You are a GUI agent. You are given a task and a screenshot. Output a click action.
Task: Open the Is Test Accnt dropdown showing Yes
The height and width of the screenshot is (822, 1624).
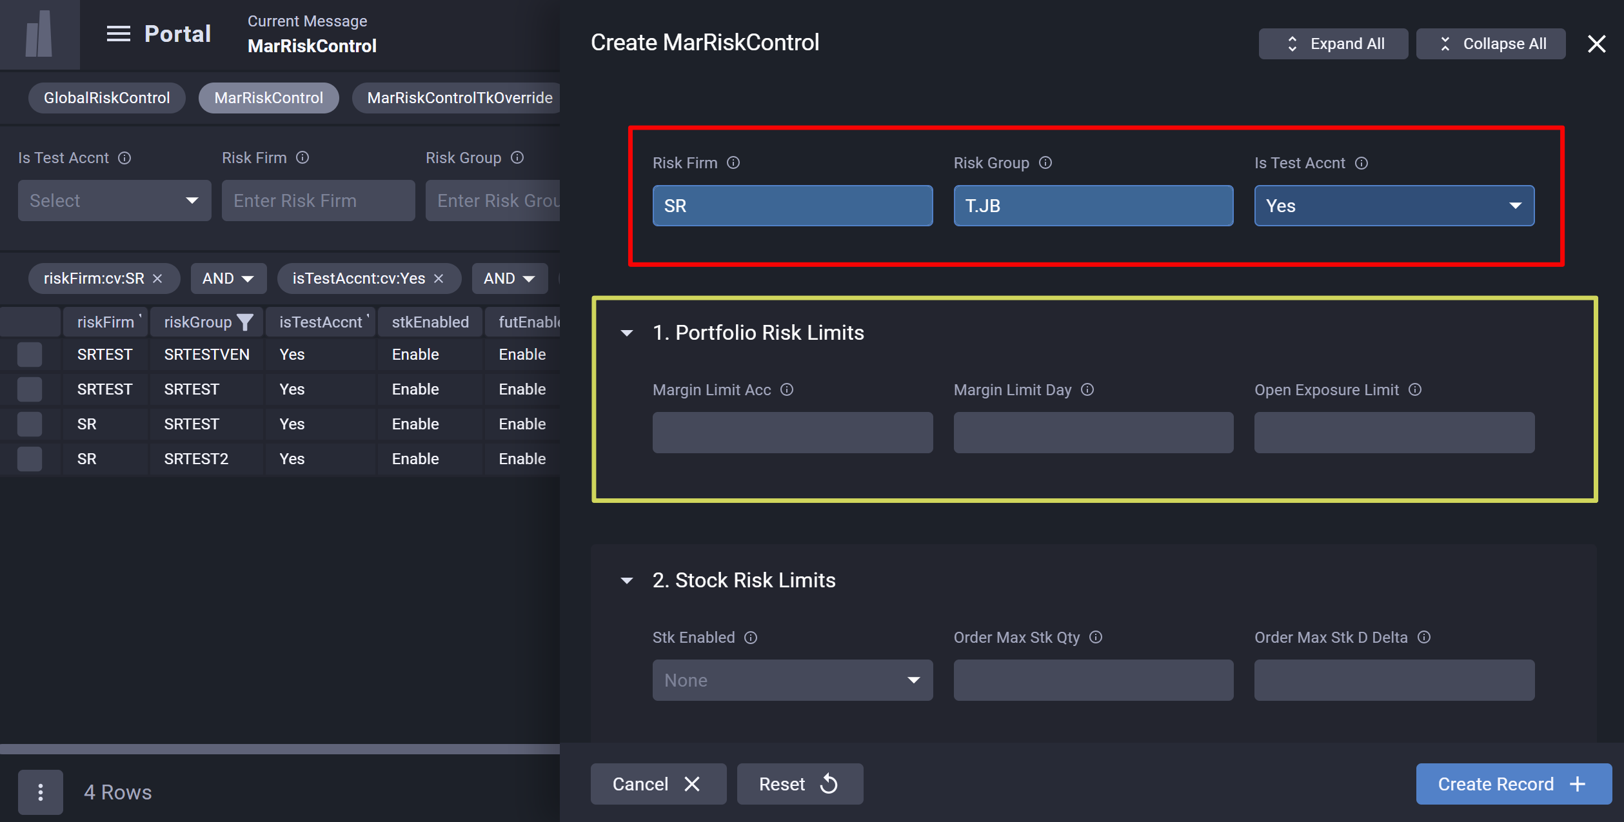(1394, 206)
